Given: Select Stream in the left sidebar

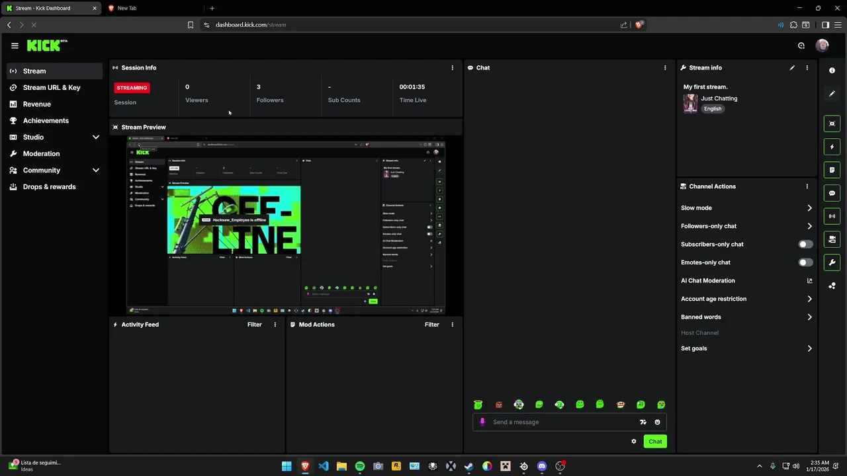Looking at the screenshot, I should 54,71.
